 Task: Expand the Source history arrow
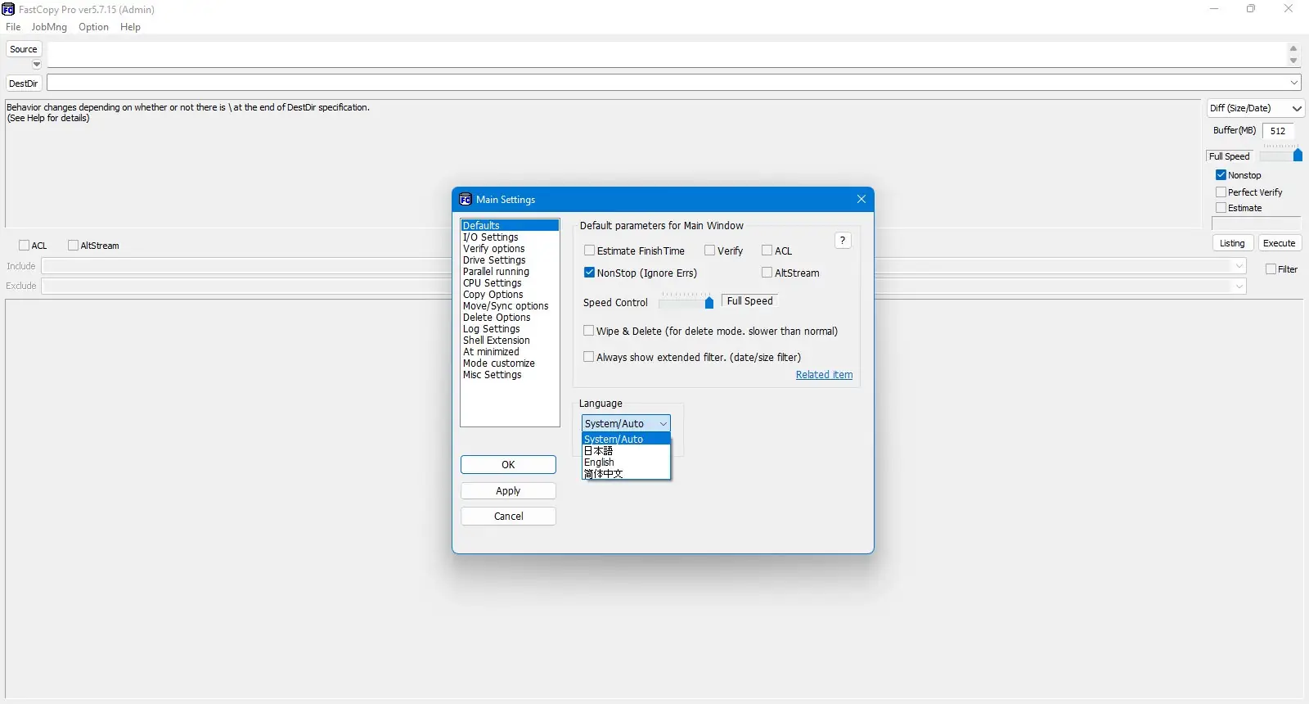click(37, 64)
